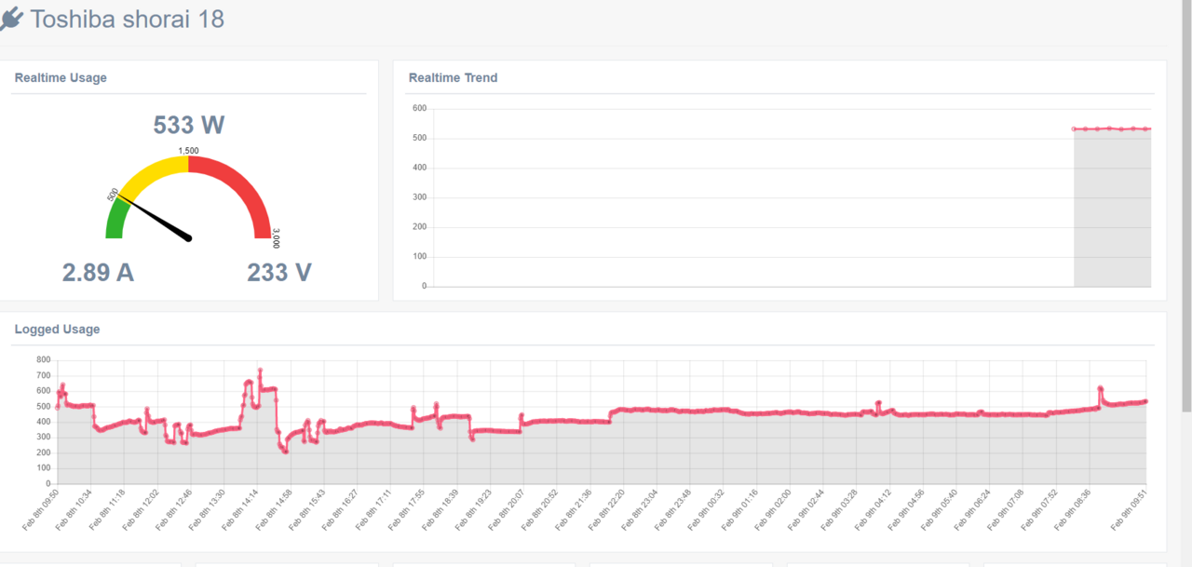Click the "Feb 9th 06:24" time label
This screenshot has height=567, width=1192.
tap(973, 510)
